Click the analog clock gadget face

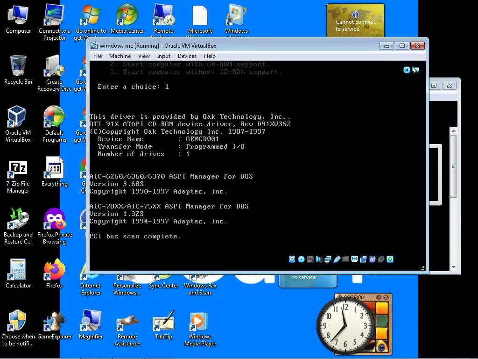point(345,325)
